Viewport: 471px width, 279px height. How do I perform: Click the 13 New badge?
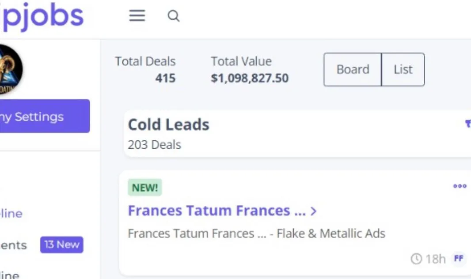tap(61, 245)
